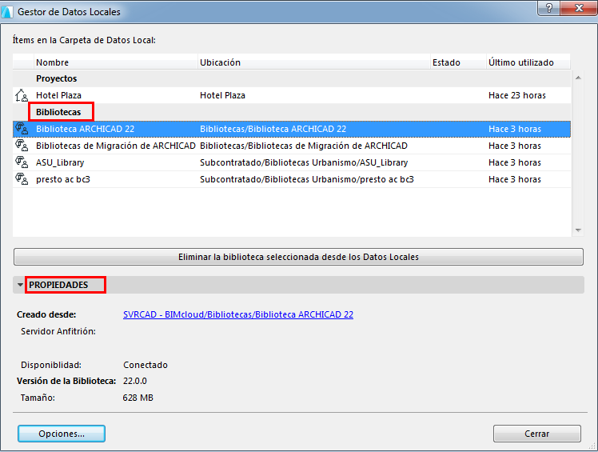Click the ASU_Library row icon
Viewport: 598px width, 452px height.
click(x=22, y=162)
